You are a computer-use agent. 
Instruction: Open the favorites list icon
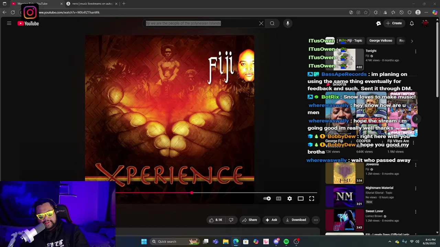(x=393, y=12)
